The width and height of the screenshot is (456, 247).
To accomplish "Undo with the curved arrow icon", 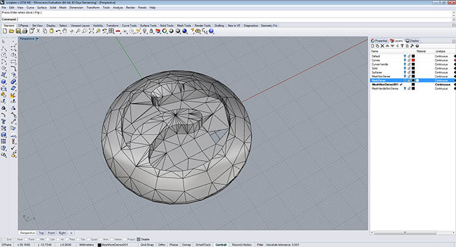I will [x=58, y=31].
